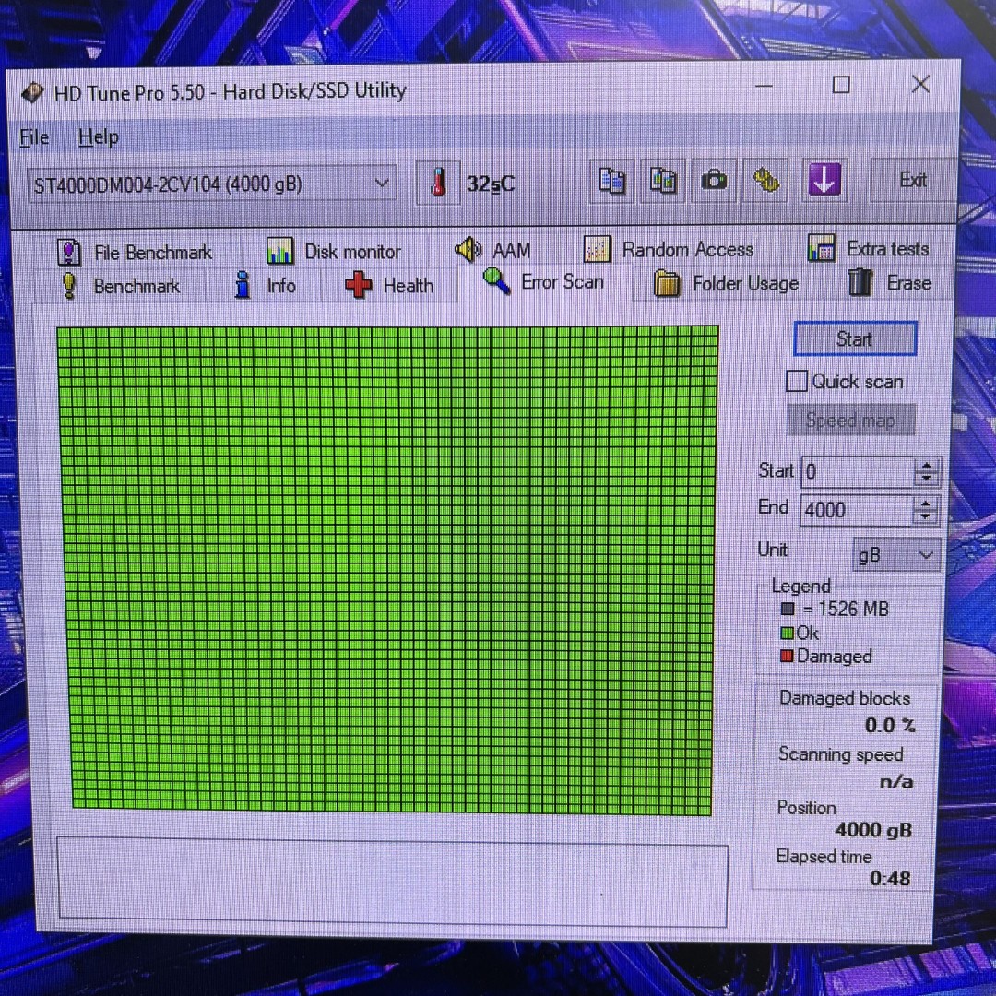The width and height of the screenshot is (996, 996).
Task: Click into the Start position input field
Action: click(x=856, y=473)
